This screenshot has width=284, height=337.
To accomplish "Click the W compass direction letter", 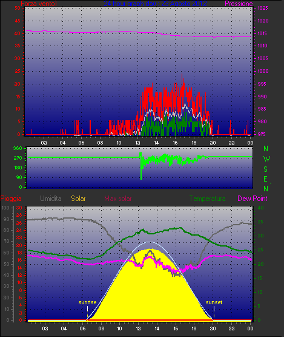I will (x=266, y=159).
